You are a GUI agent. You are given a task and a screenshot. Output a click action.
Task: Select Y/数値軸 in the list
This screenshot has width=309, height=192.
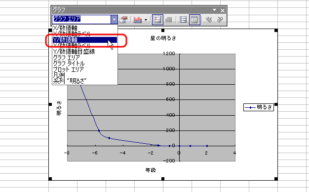click(x=85, y=40)
